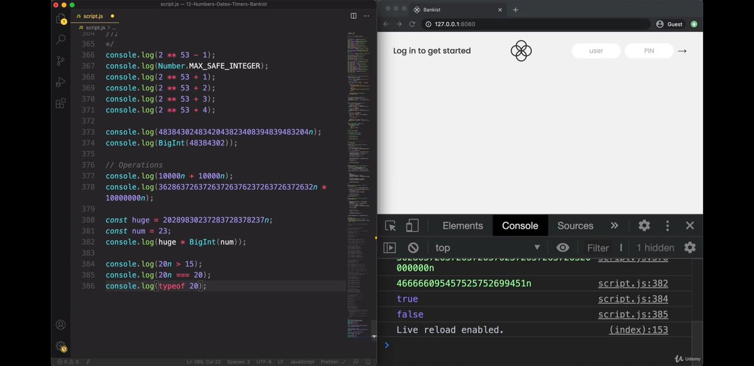Open DevTools settings gear

[x=644, y=226]
